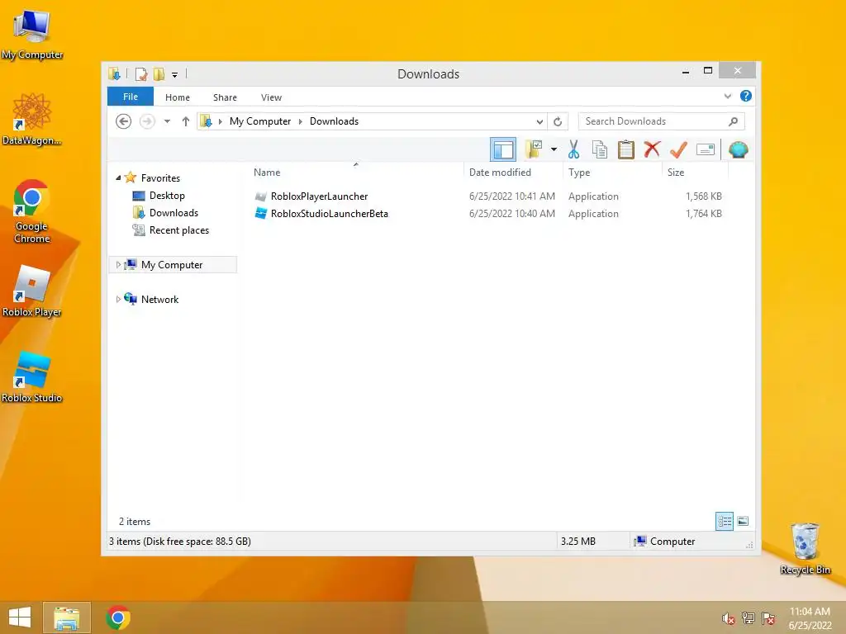Click the blue shell icon in toolbar

pyautogui.click(x=738, y=149)
